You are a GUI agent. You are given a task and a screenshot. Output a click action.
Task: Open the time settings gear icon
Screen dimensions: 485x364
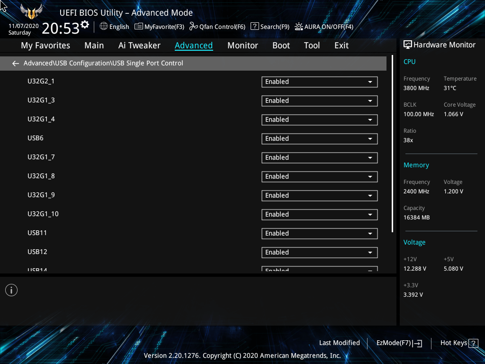(84, 24)
